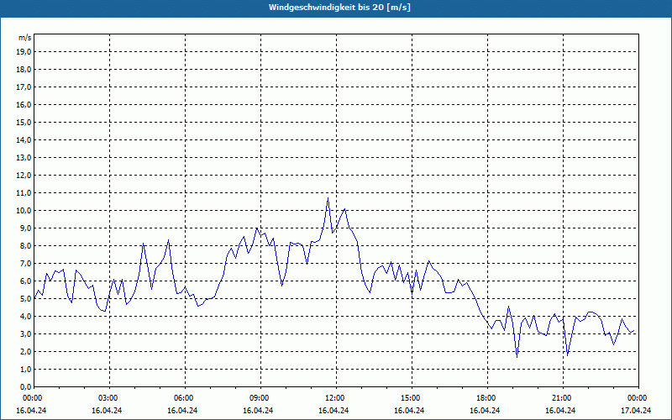The width and height of the screenshot is (672, 420).
Task: Select the 1,0 y-axis value
Action: [26, 369]
